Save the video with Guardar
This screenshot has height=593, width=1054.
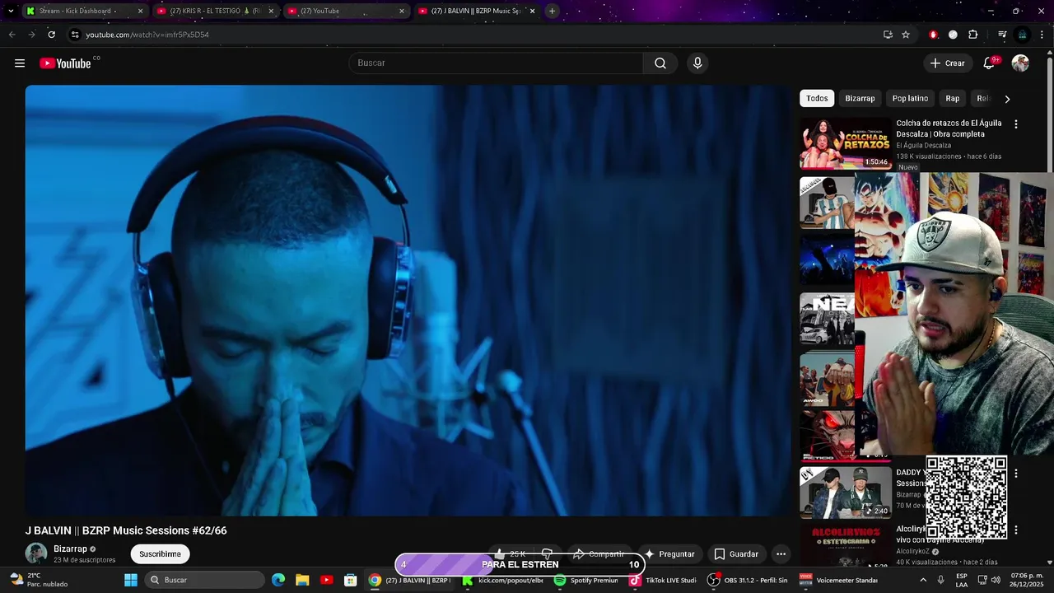[736, 554]
